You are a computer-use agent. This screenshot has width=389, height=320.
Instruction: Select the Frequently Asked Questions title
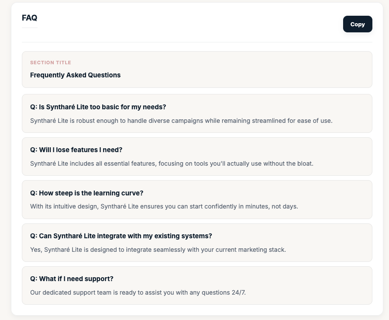75,75
